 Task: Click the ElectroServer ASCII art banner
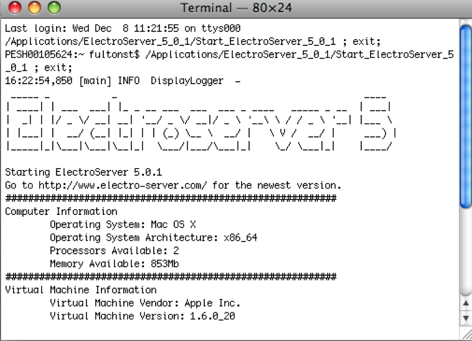point(201,123)
